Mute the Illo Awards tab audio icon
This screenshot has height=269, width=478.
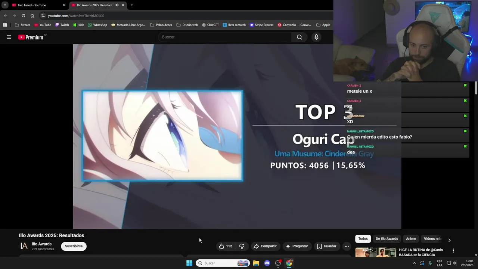pos(117,5)
